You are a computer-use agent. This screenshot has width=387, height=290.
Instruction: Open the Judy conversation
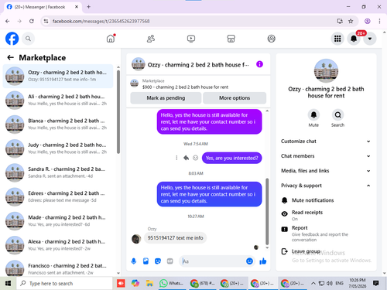[58, 148]
